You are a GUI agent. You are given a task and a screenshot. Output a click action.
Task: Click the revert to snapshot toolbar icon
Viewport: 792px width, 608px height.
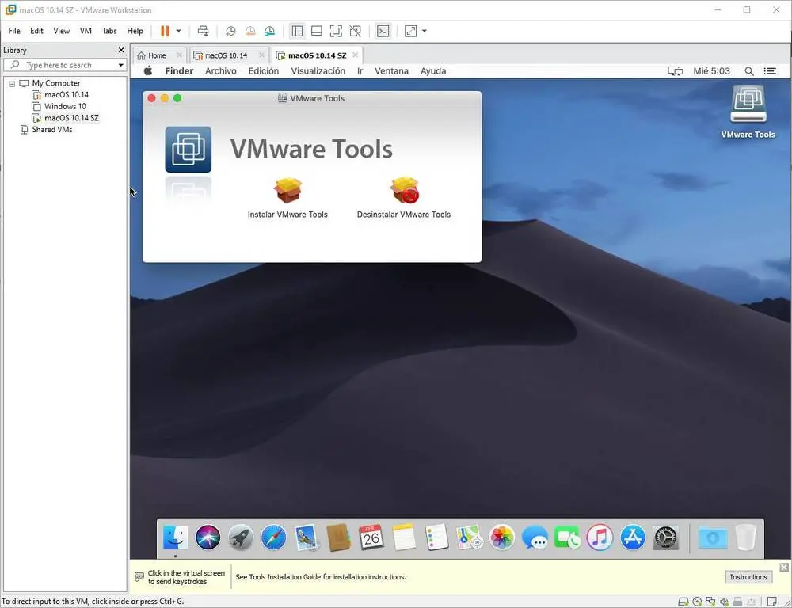tap(250, 31)
